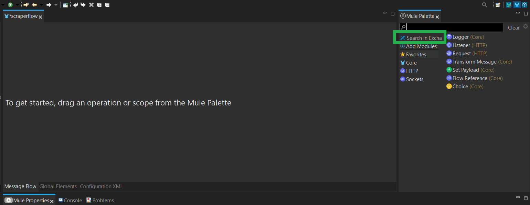Click Search in Exchange link

click(x=421, y=38)
